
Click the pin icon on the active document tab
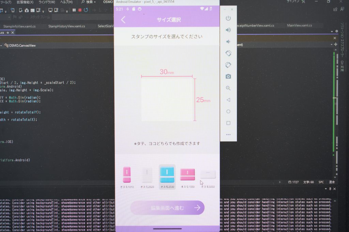pyautogui.click(x=8, y=33)
